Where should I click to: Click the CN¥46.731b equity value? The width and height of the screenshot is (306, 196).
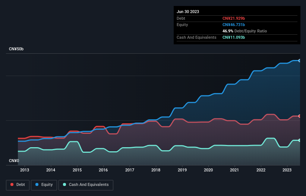(x=234, y=25)
